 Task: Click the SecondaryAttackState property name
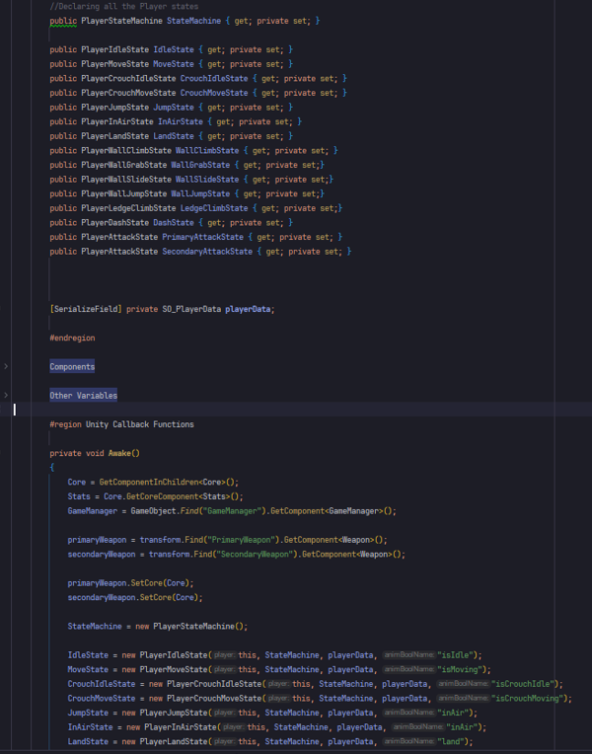click(207, 252)
